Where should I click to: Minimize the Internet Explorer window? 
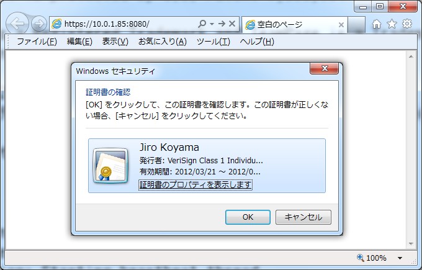363,6
